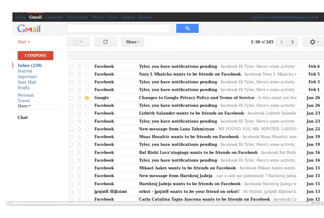Star the Lana Tahmizyan message email
Image resolution: width=324 pixels, height=218 pixels.
coord(79,129)
